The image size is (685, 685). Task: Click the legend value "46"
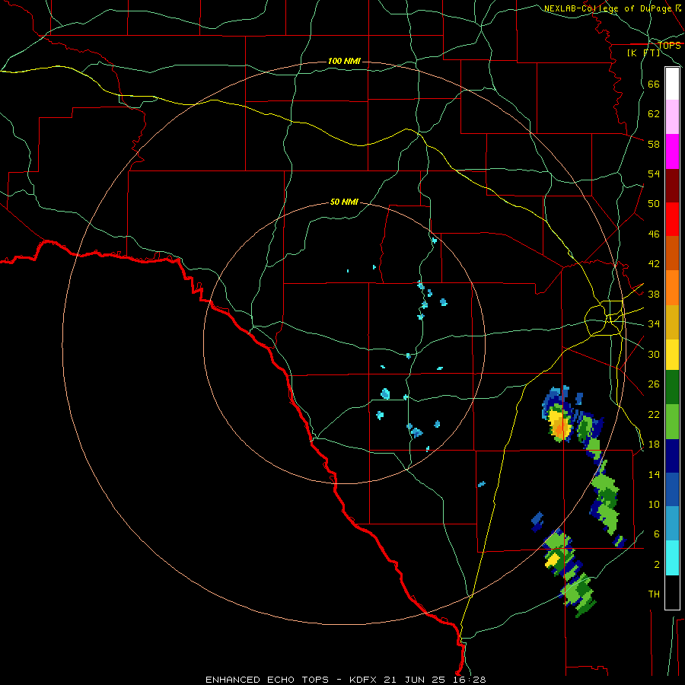[654, 234]
